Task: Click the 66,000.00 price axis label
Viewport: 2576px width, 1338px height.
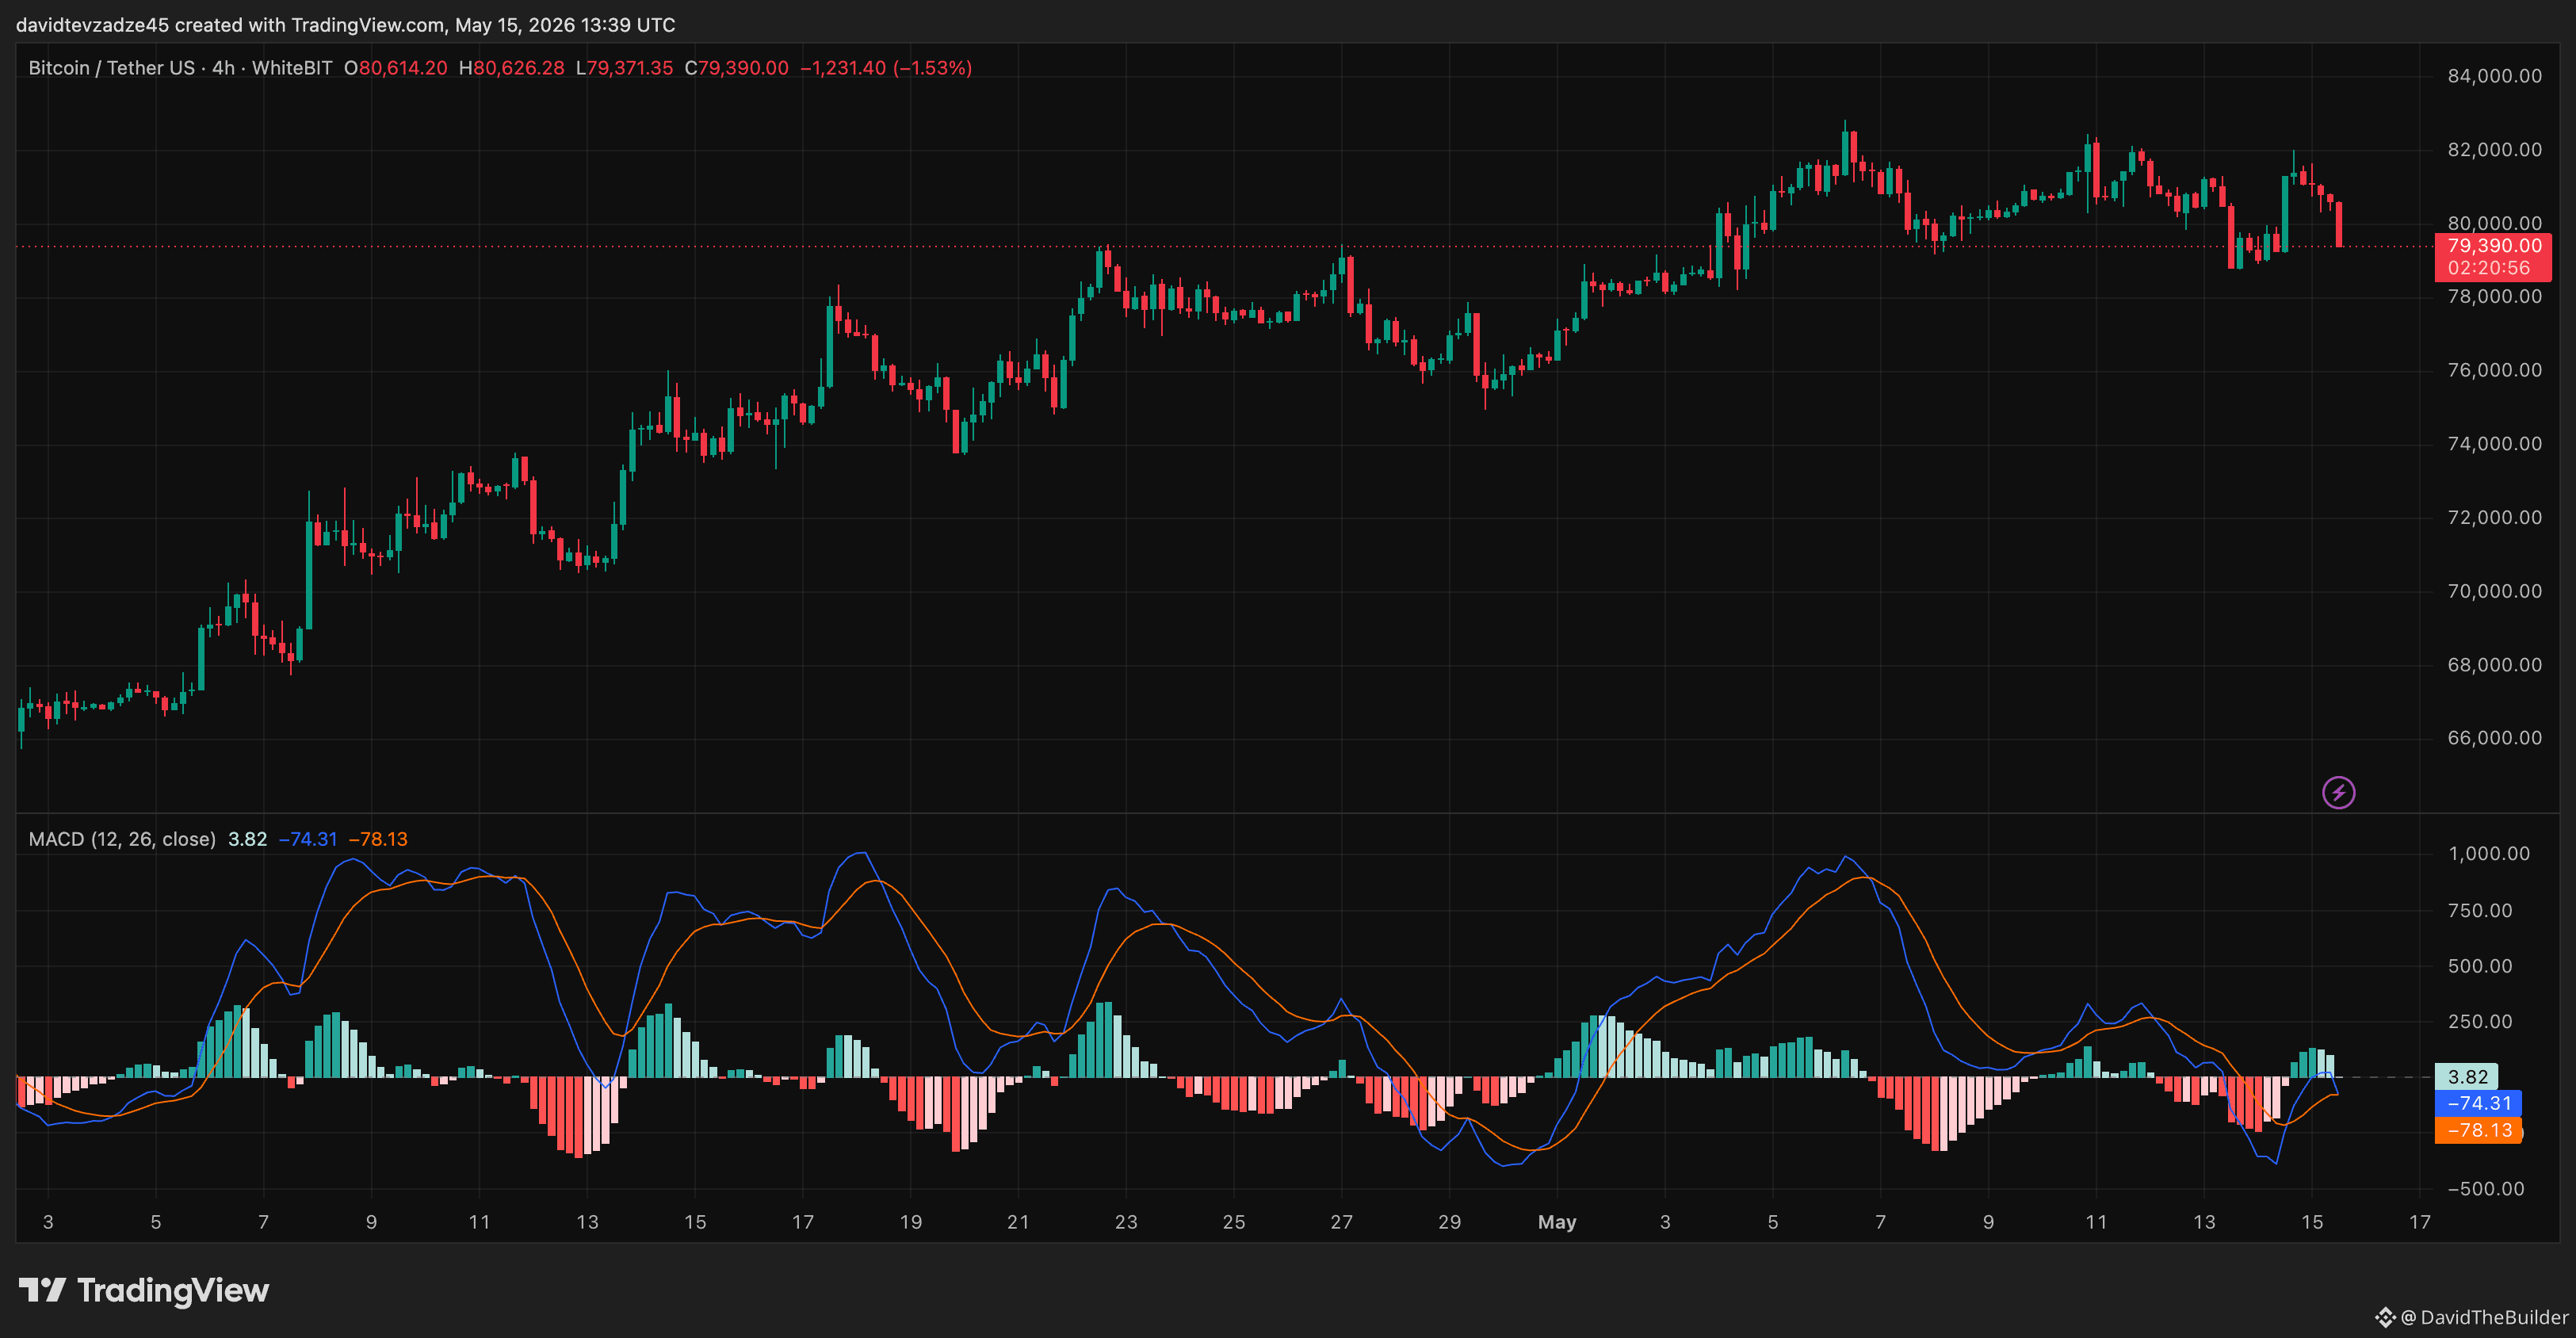Action: click(x=2494, y=738)
